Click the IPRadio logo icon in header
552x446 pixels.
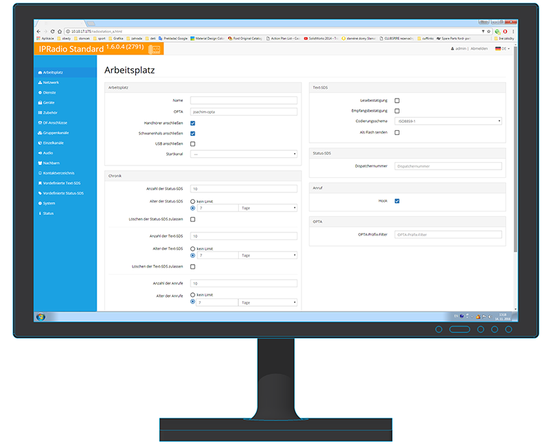pyautogui.click(x=154, y=49)
